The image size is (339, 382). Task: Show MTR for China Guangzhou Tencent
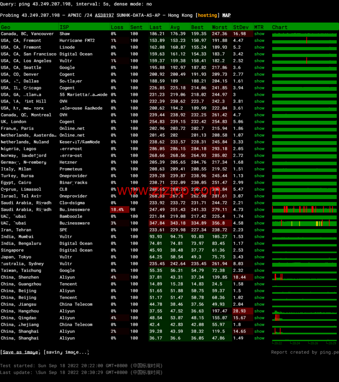point(259,284)
